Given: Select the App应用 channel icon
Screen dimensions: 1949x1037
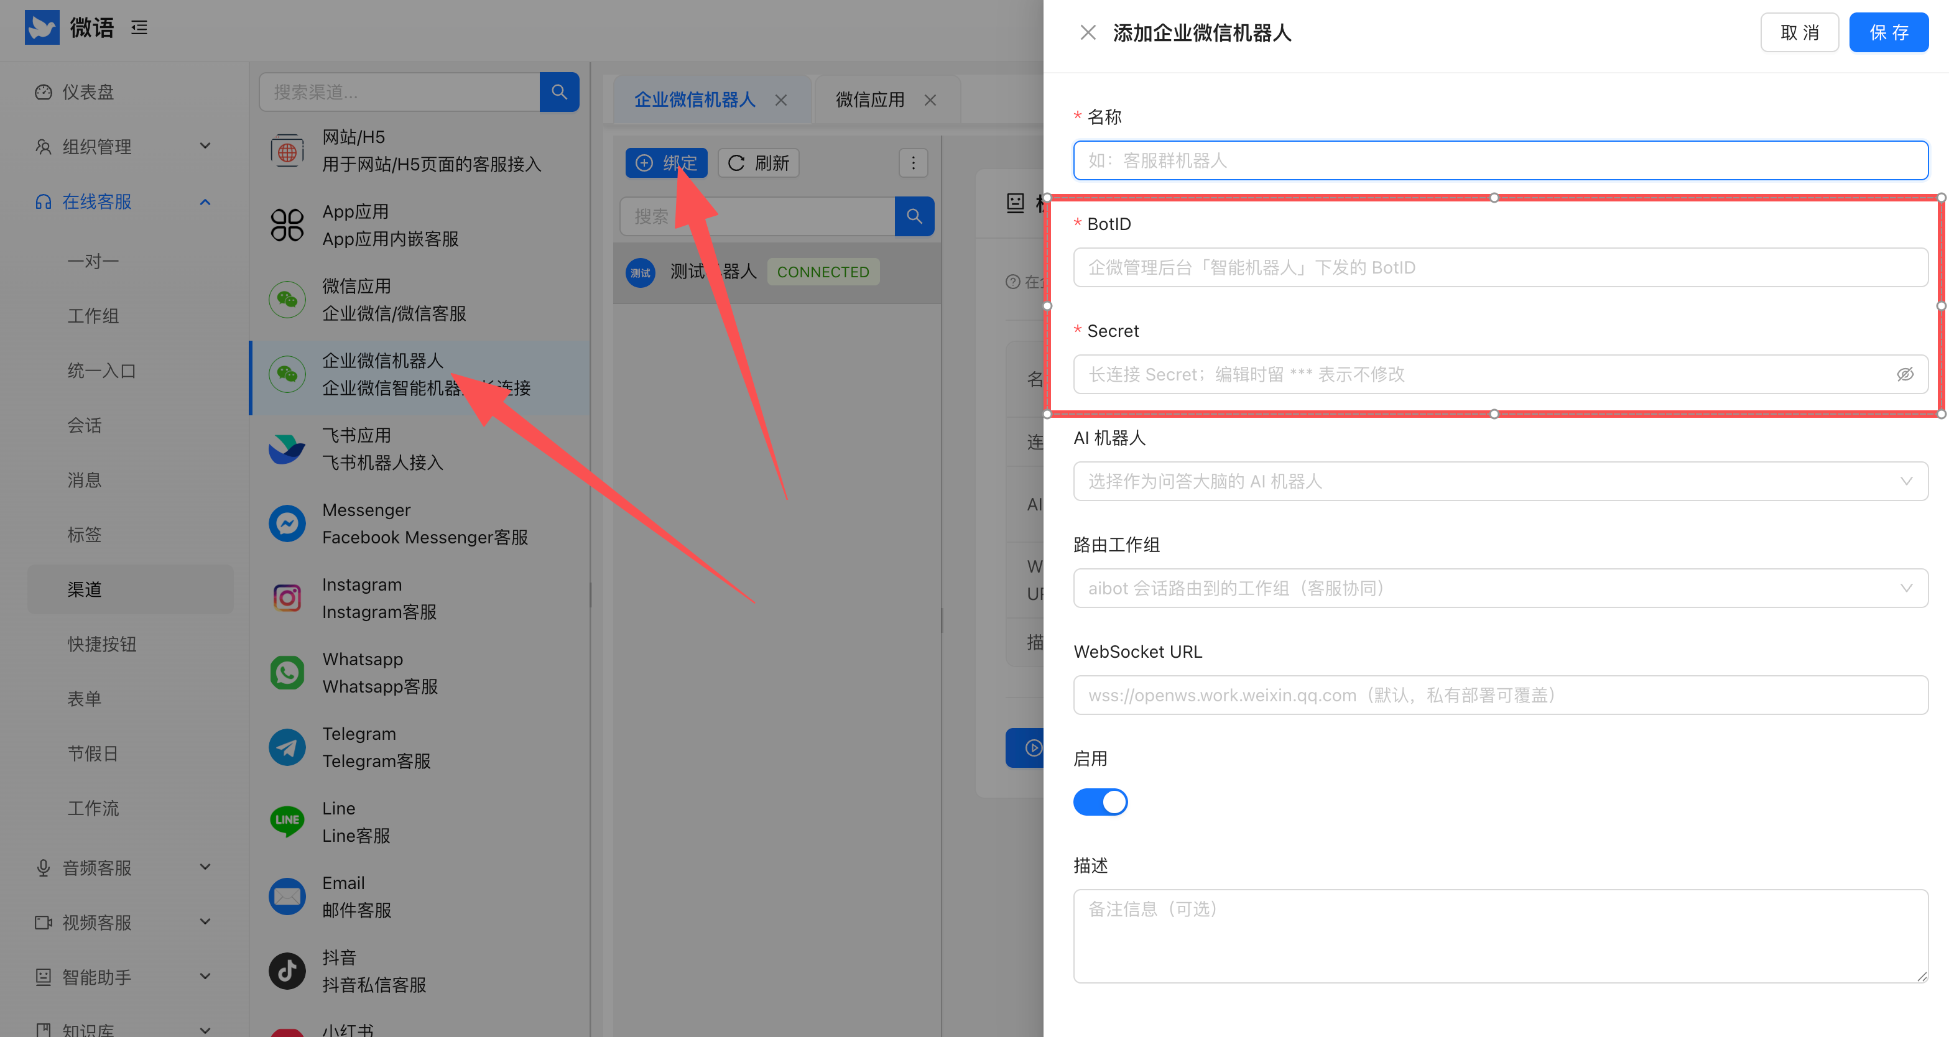Looking at the screenshot, I should click(x=287, y=226).
